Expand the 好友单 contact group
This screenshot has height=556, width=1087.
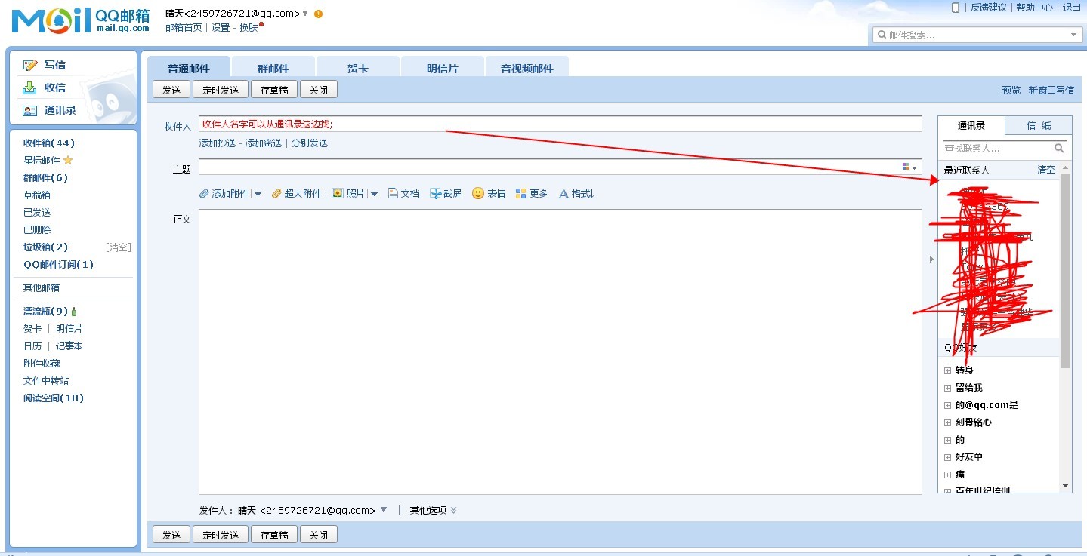[x=948, y=457]
